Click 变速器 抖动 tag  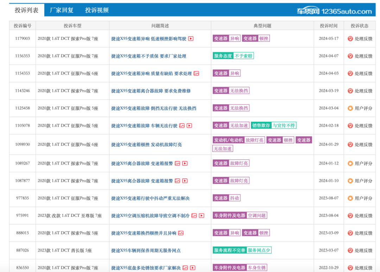(x=226, y=198)
